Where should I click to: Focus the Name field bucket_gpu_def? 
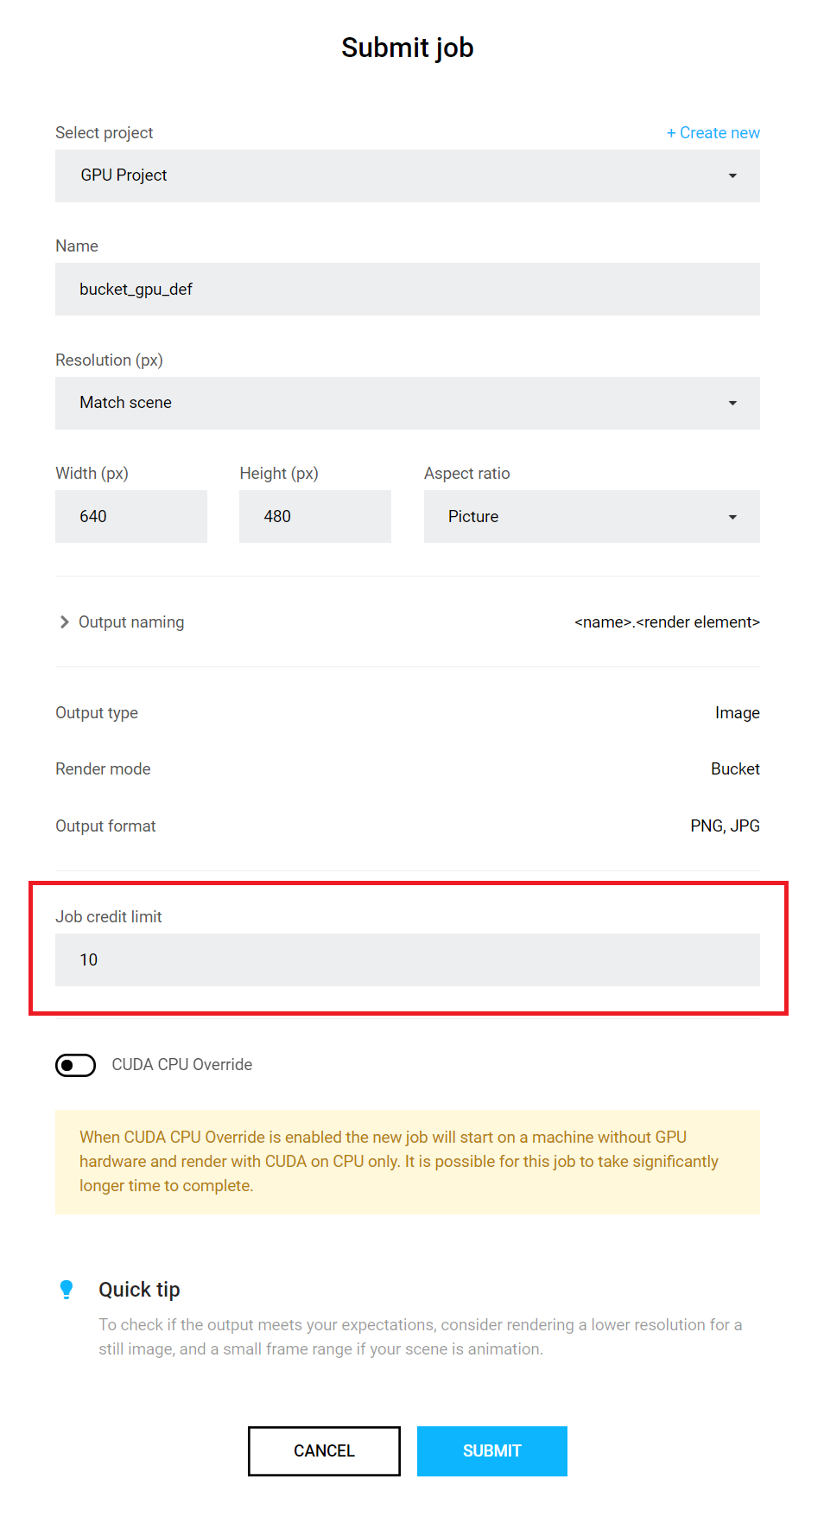408,290
